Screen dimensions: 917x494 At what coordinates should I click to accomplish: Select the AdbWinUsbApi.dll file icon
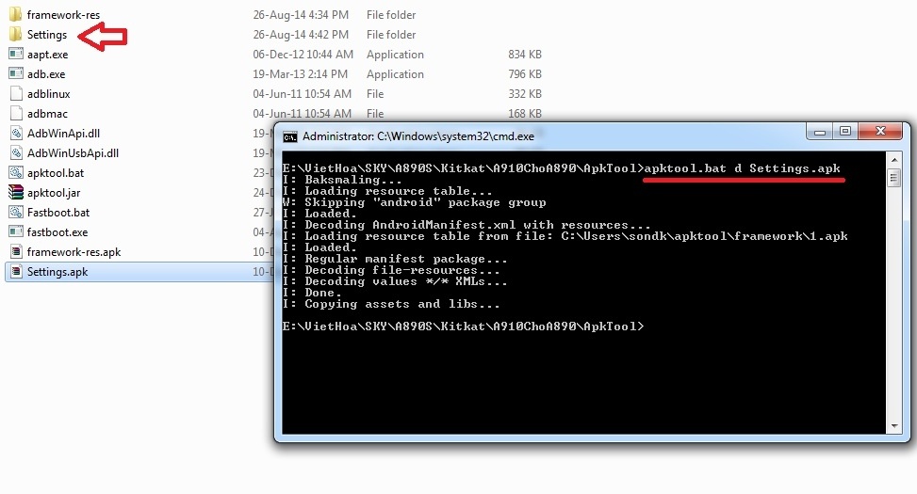click(x=16, y=153)
